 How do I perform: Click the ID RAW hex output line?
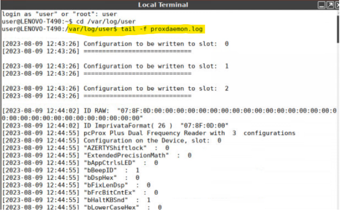170,115
